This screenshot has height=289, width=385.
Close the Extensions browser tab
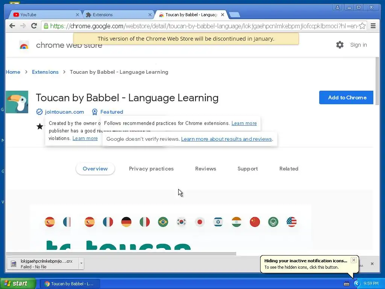(150, 15)
